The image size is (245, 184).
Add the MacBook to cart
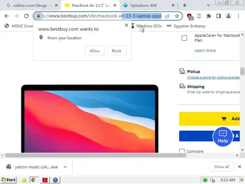209,119
